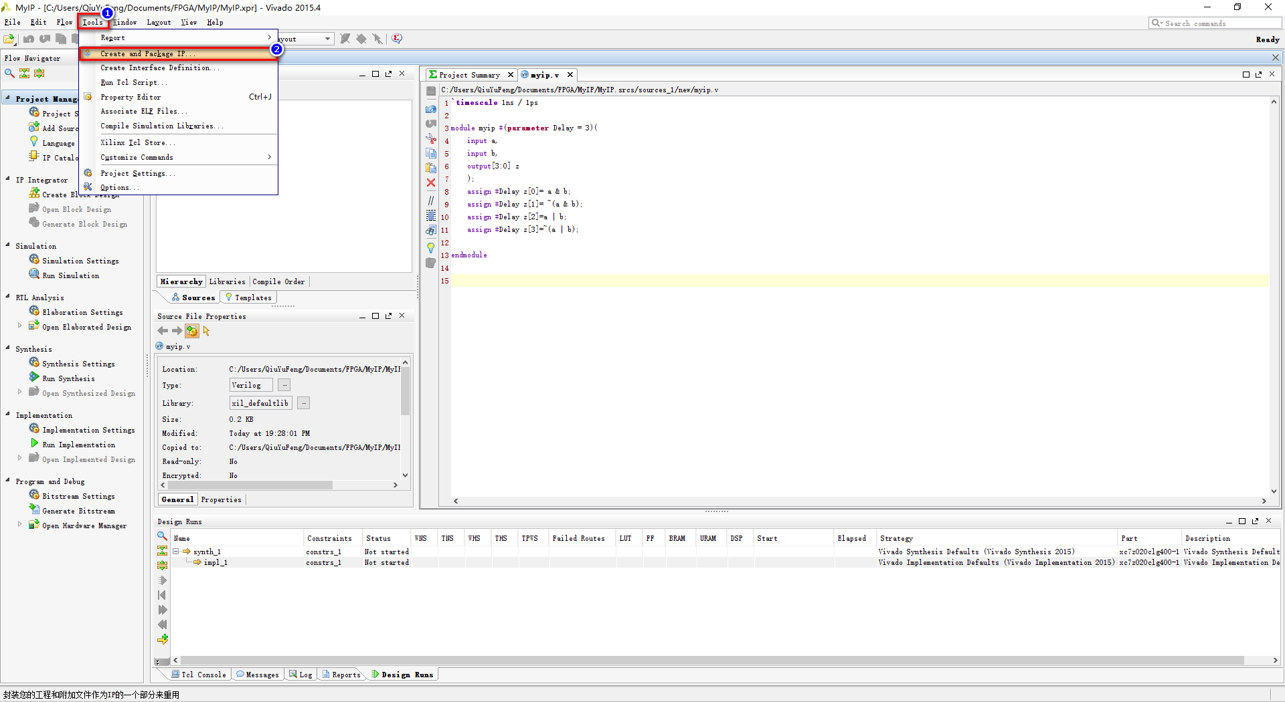Open the Messages tab at bottom

[x=258, y=675]
